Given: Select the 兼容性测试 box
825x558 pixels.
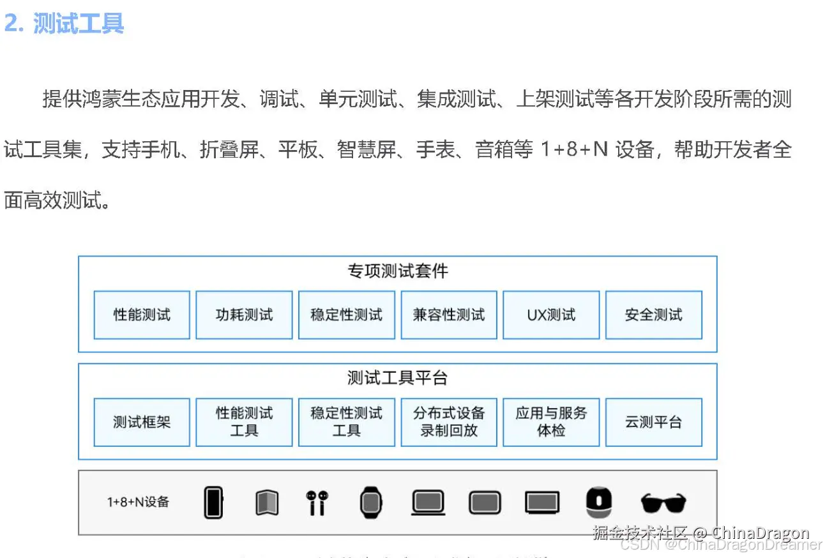Looking at the screenshot, I should 449,315.
